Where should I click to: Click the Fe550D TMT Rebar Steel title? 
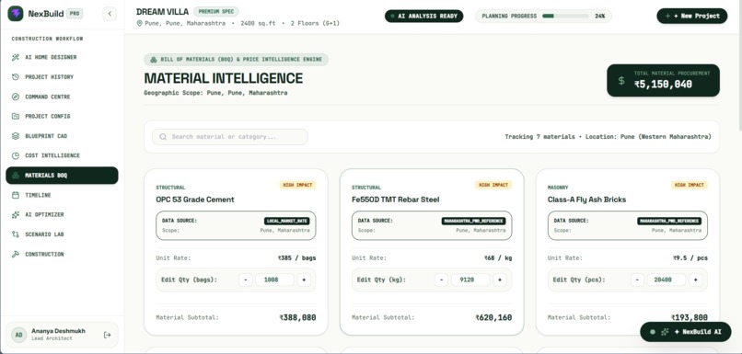point(396,200)
